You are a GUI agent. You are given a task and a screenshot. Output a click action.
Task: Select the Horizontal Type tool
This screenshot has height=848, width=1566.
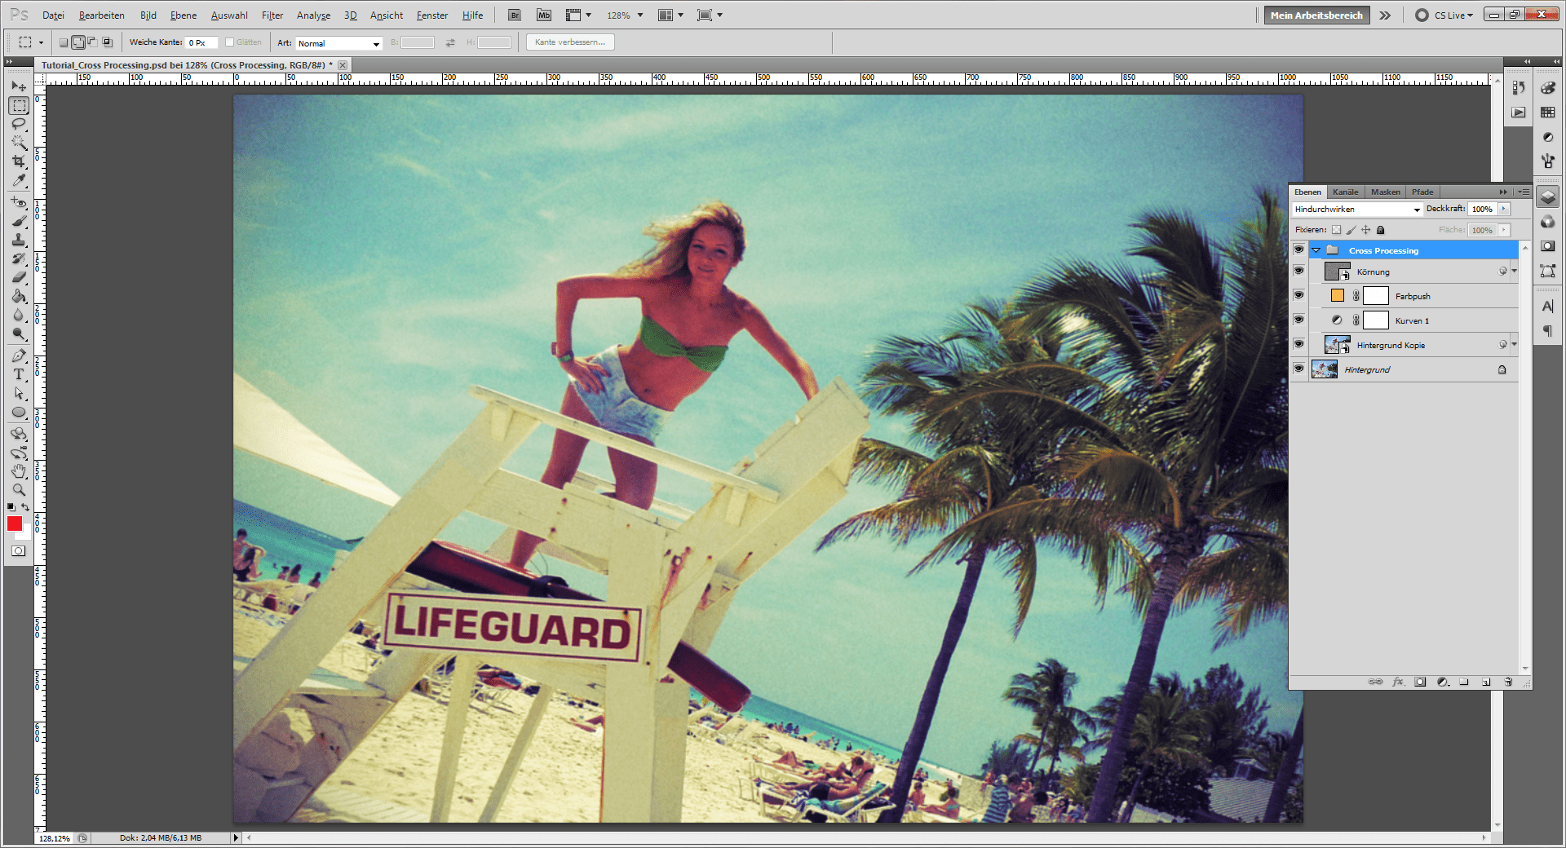click(x=19, y=374)
